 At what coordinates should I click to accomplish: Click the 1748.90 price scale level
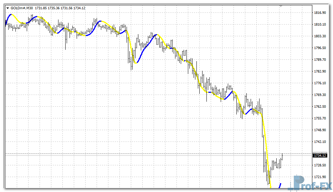click(321, 130)
